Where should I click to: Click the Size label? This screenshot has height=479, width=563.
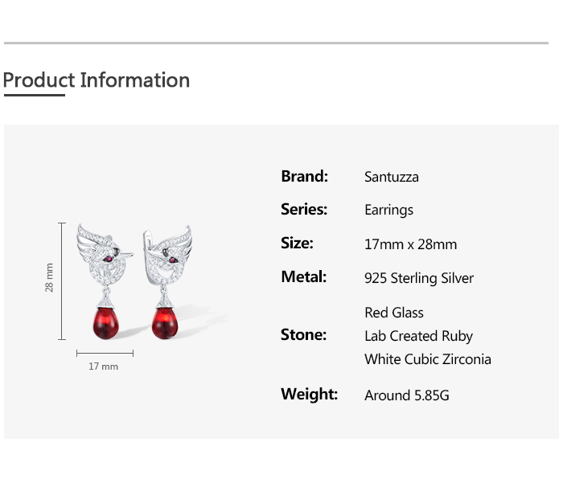pos(297,243)
